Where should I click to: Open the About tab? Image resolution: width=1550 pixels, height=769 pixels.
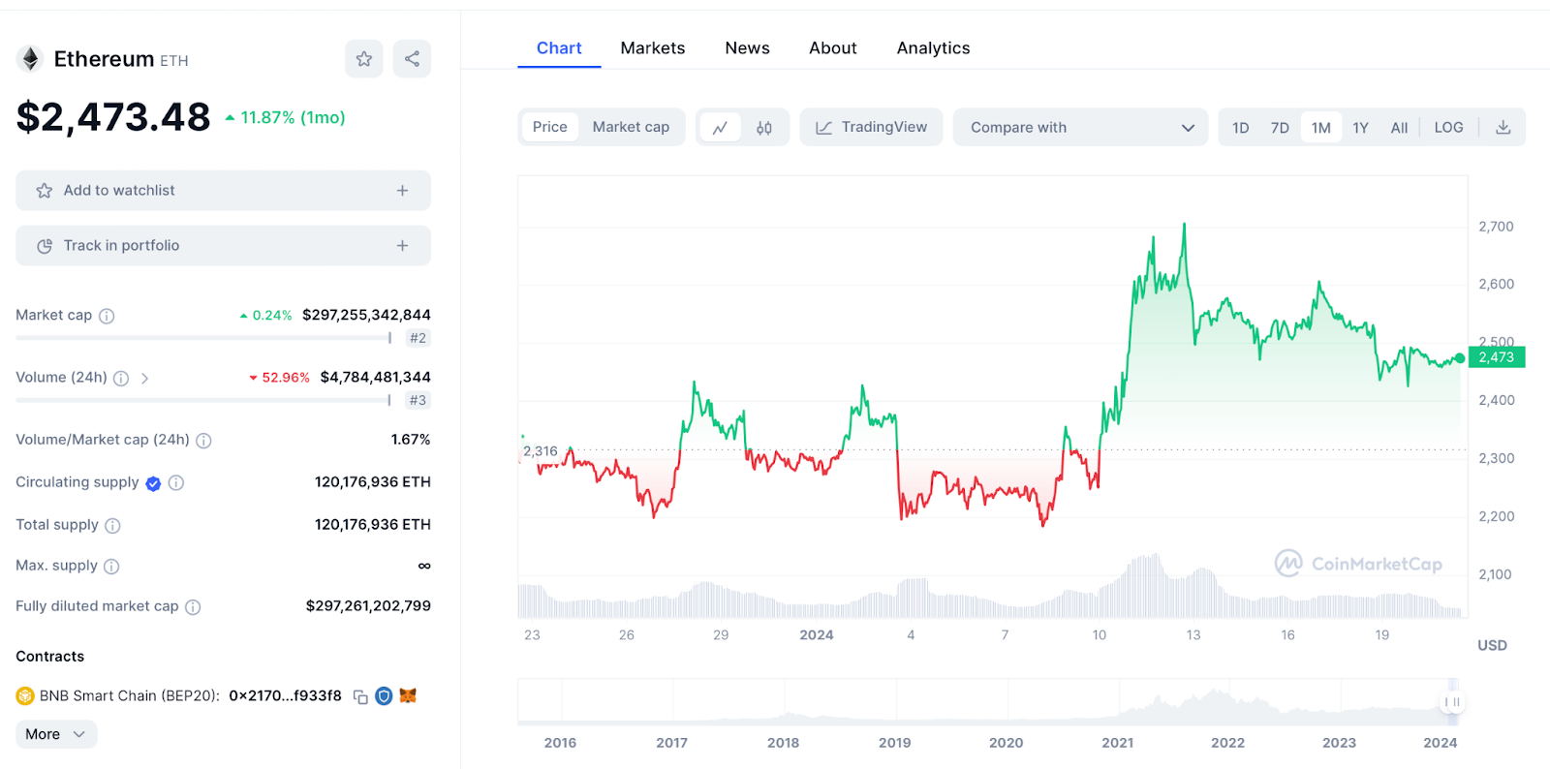tap(833, 48)
